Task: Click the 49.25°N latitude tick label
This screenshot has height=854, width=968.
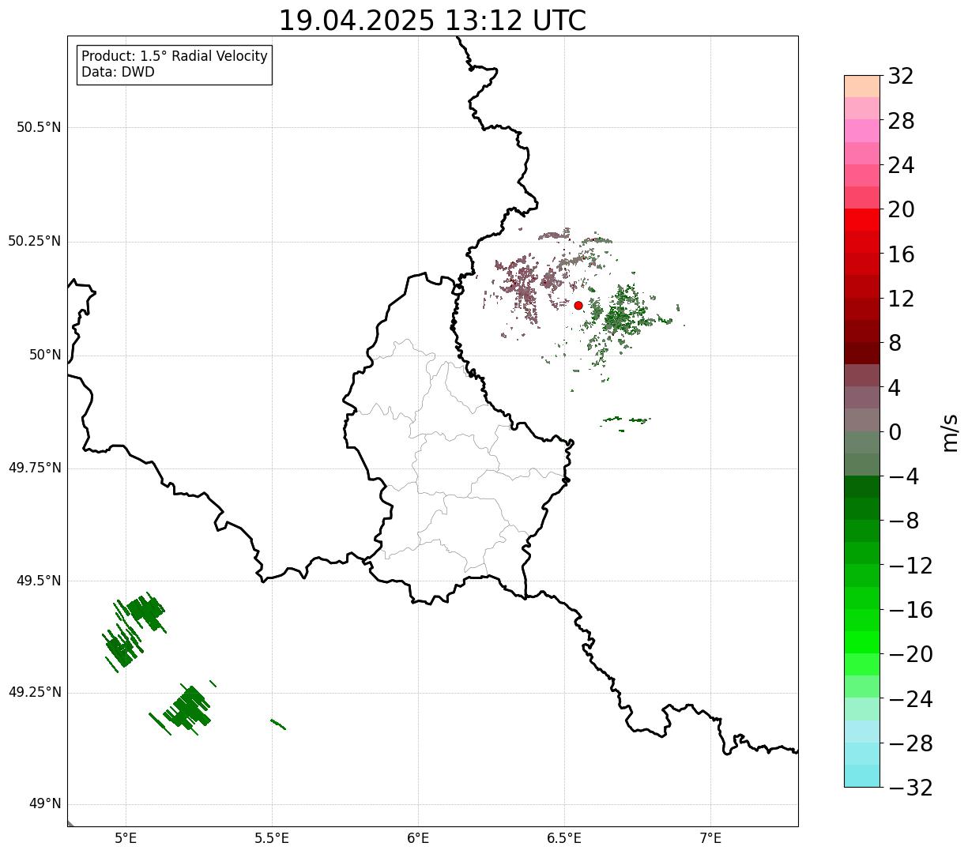Action: [x=35, y=693]
